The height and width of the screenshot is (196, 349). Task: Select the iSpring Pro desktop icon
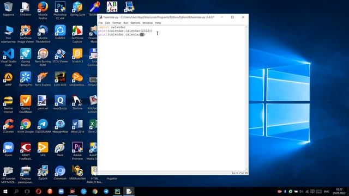(26, 79)
